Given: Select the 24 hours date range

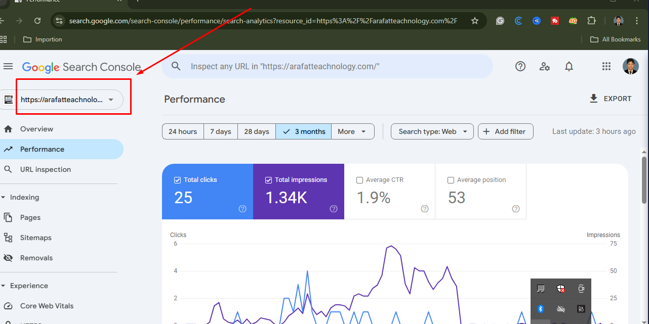Looking at the screenshot, I should [x=183, y=131].
